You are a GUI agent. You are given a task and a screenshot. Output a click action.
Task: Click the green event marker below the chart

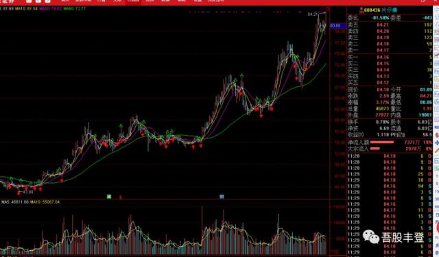coord(109,197)
